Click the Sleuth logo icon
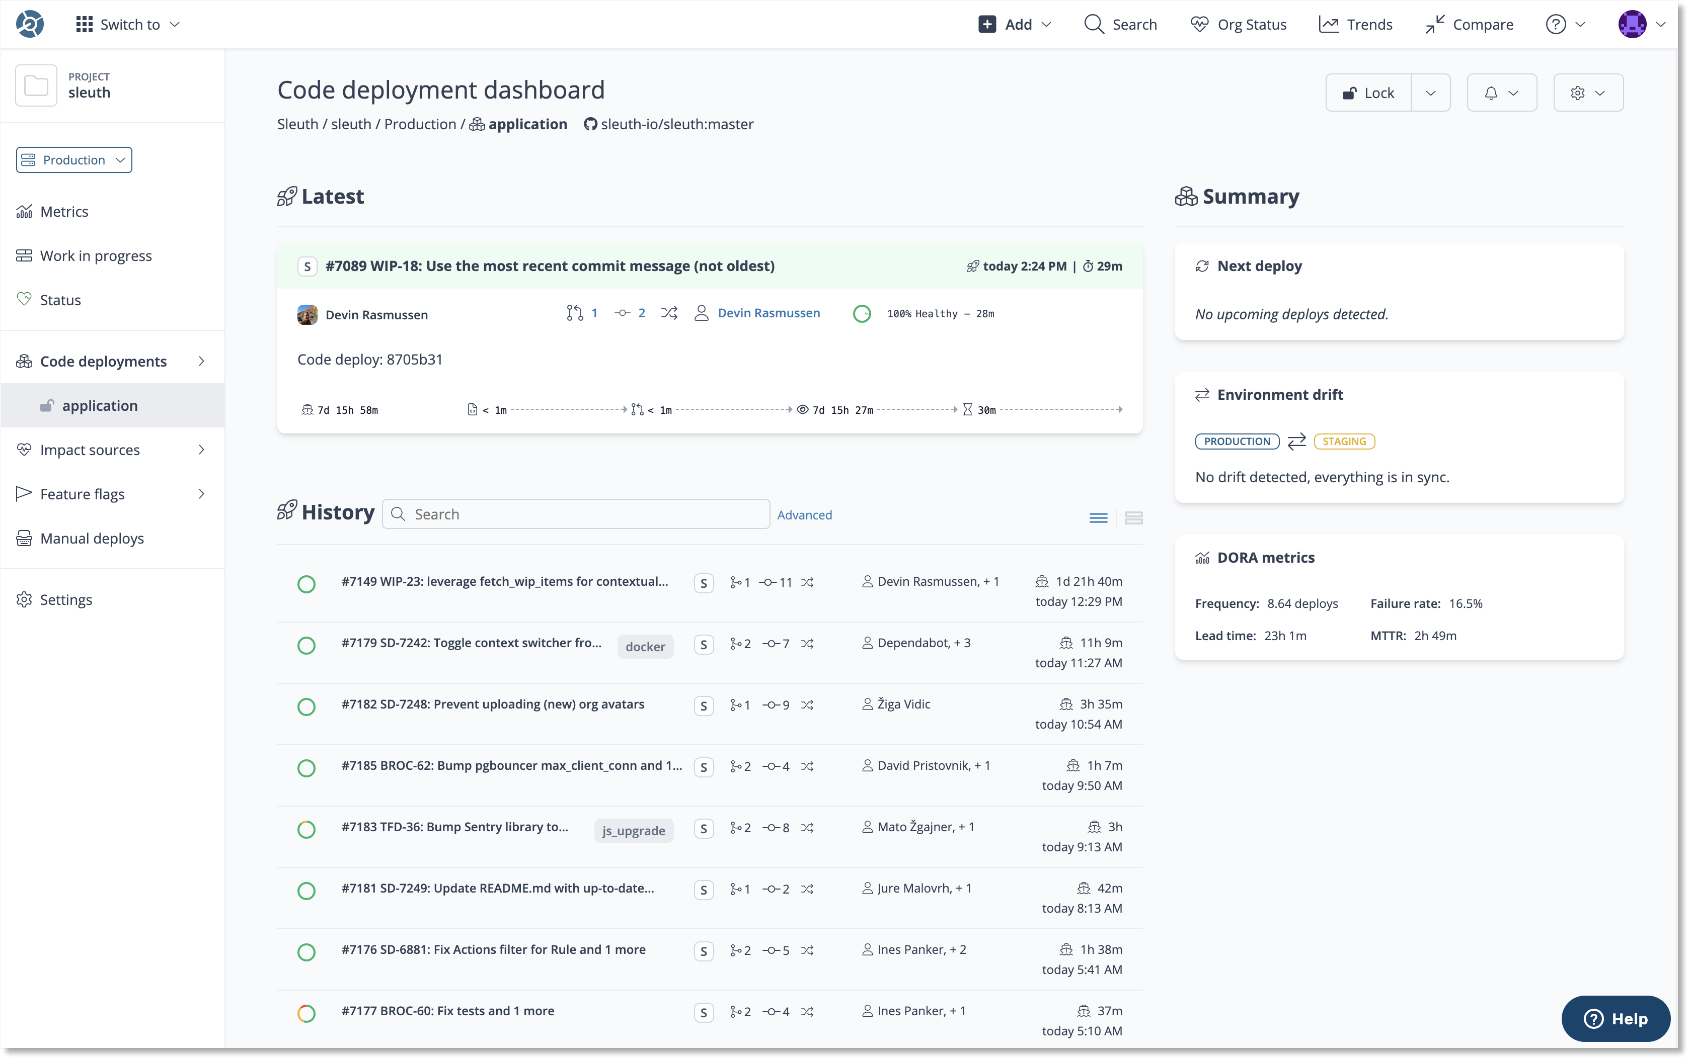 (29, 25)
